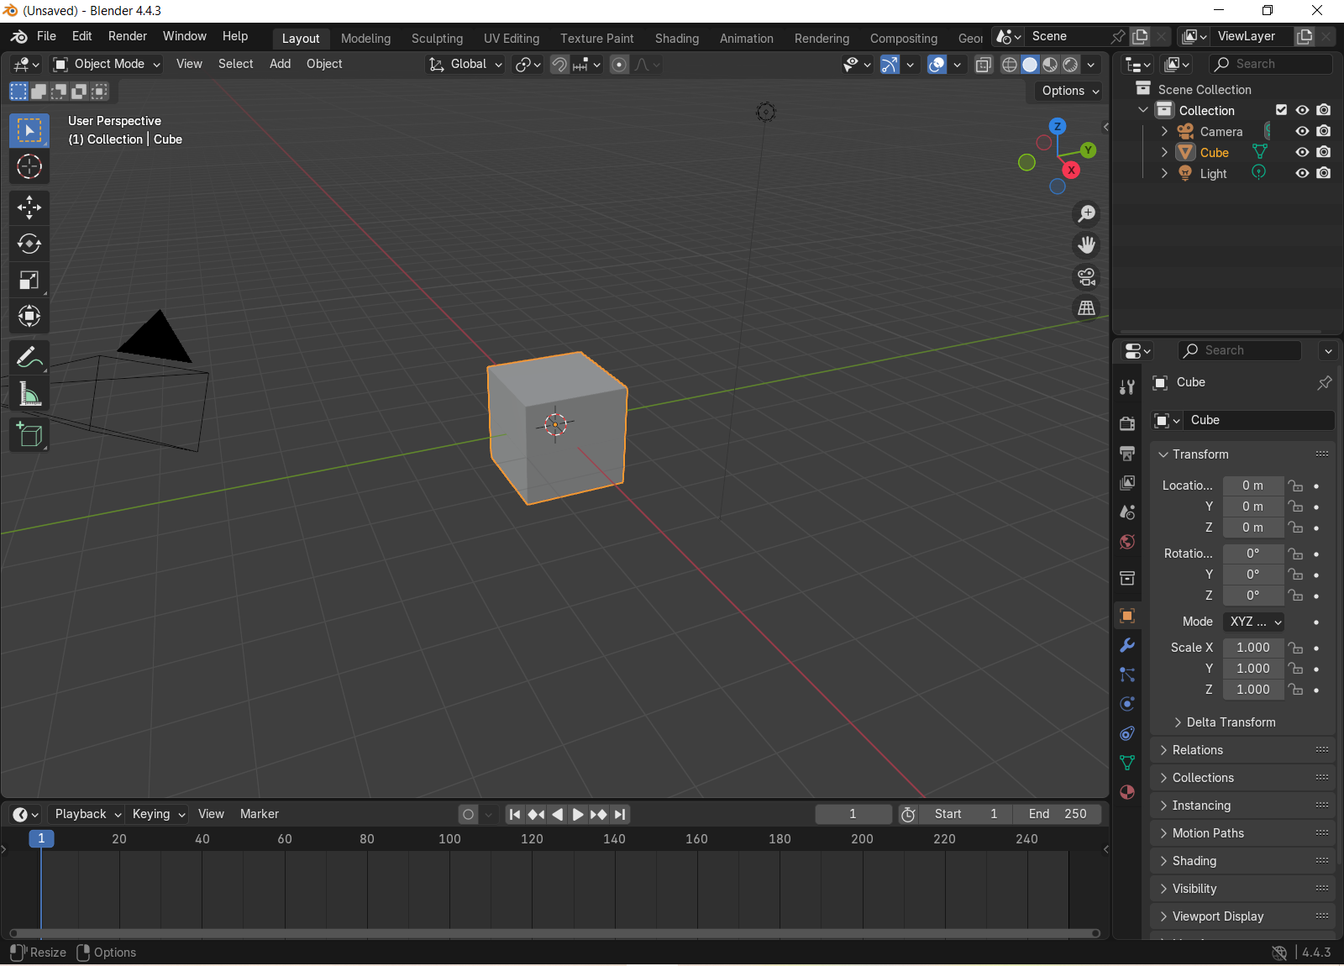Screen dimensions: 1344x966
Task: Open the Material properties tab icon
Action: [x=1127, y=792]
